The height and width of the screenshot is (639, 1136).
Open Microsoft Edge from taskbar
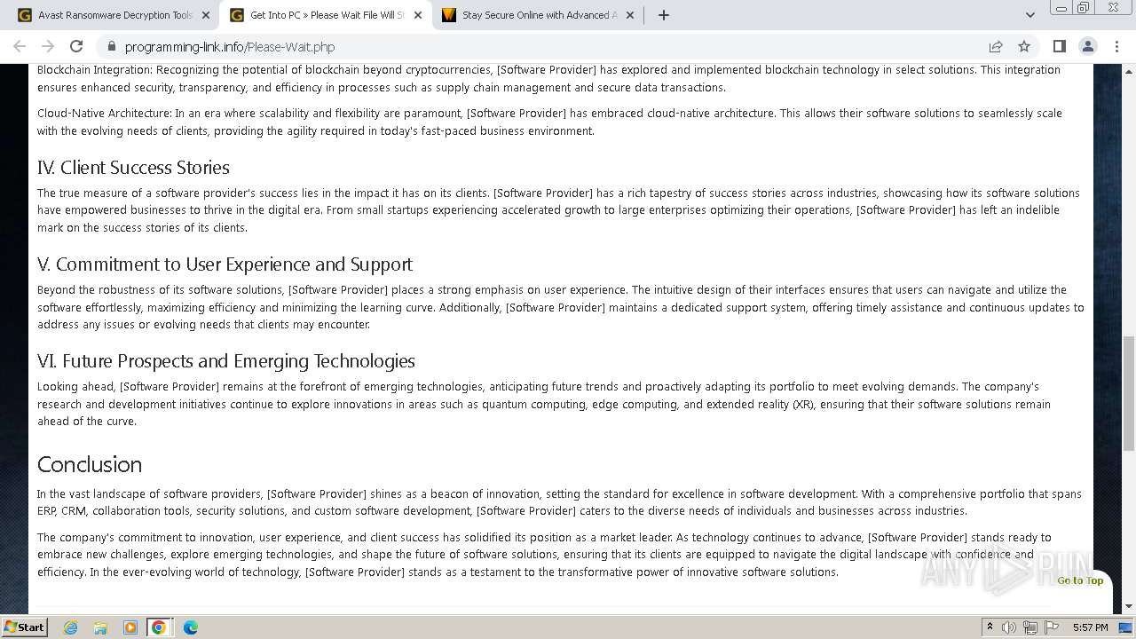[x=191, y=627]
